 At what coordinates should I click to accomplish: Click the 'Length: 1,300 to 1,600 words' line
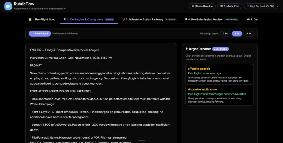[x=100, y=127]
